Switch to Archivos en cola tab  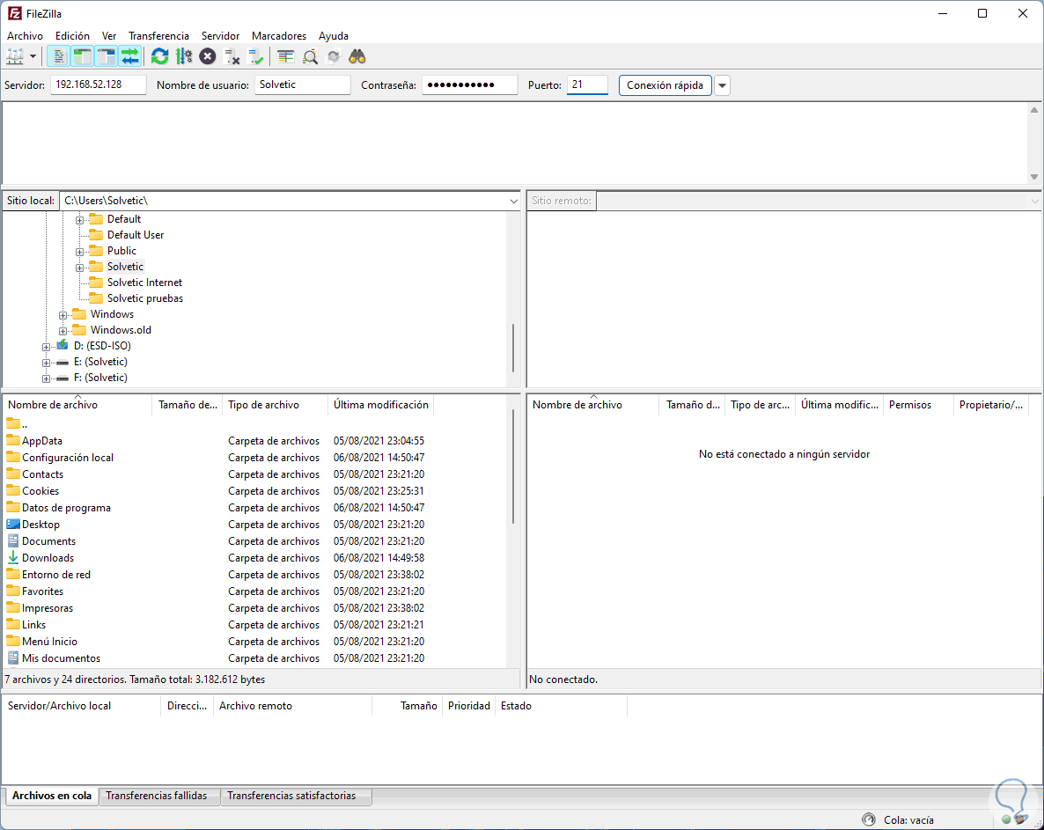(52, 796)
